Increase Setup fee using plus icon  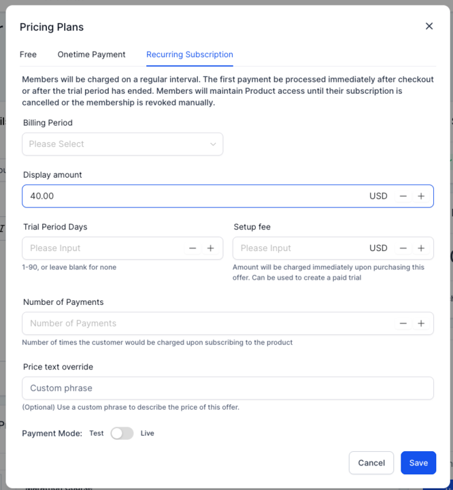point(421,248)
